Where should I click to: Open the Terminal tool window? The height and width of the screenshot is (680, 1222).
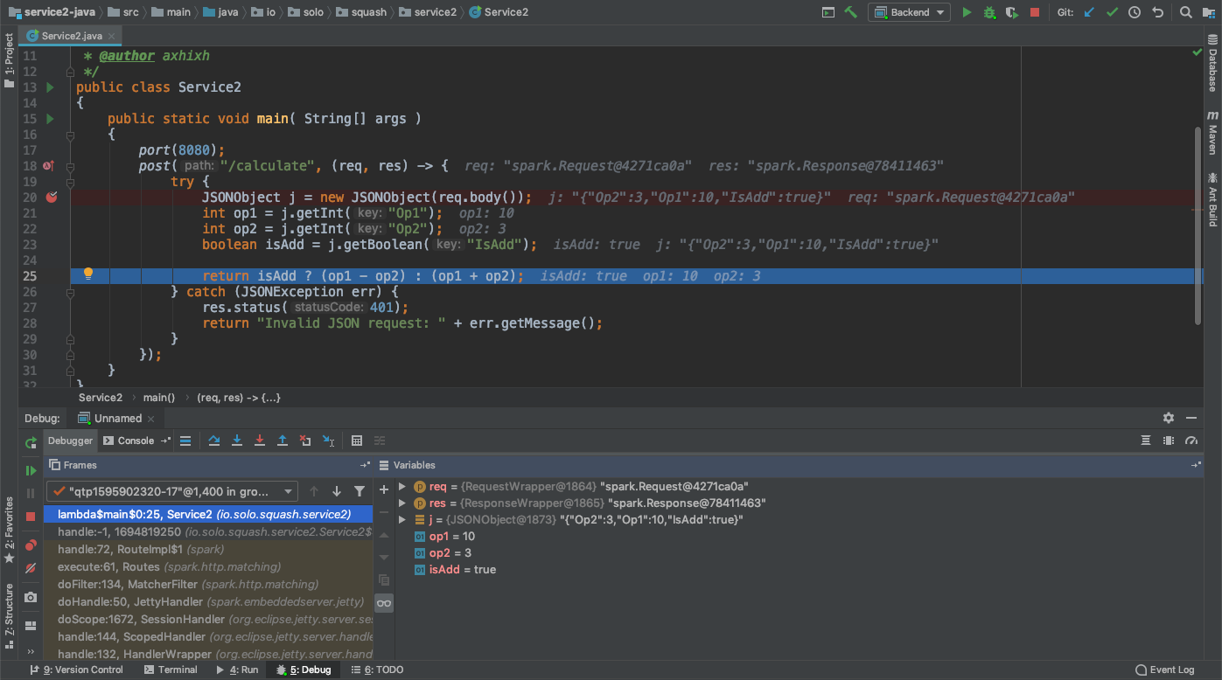(x=171, y=670)
